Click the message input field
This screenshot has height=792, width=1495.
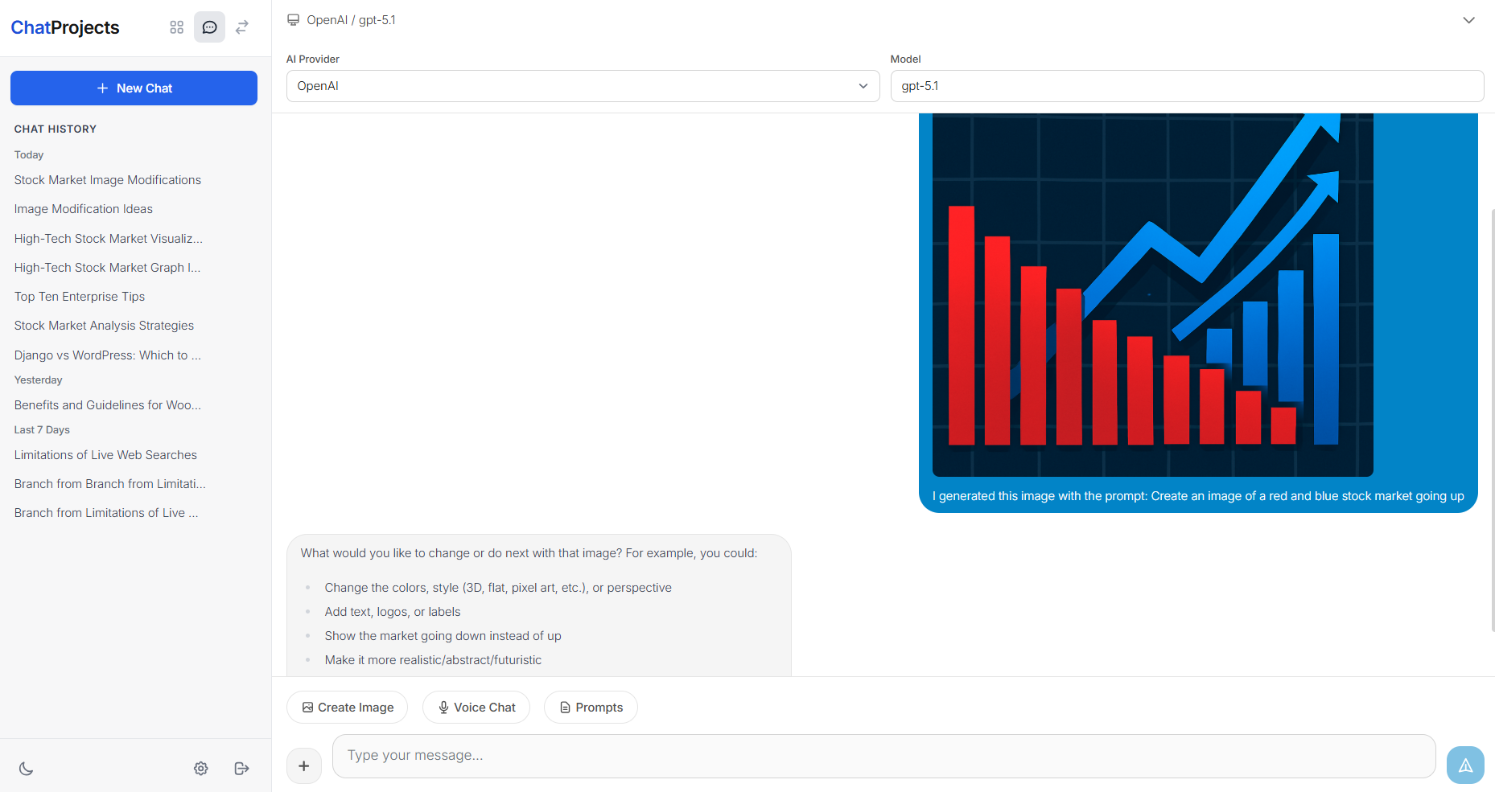pos(805,756)
